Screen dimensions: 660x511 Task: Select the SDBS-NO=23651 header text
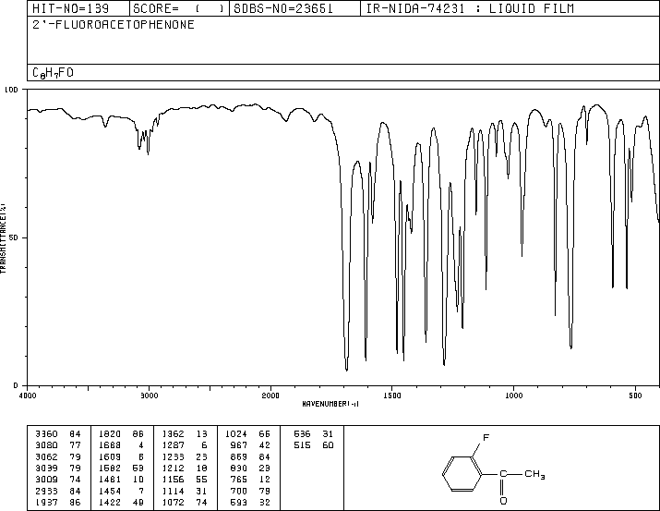pyautogui.click(x=283, y=8)
